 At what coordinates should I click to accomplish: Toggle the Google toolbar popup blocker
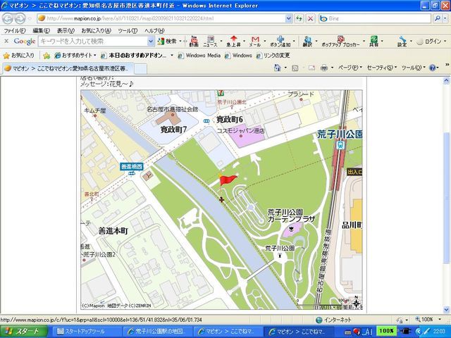pyautogui.click(x=339, y=40)
